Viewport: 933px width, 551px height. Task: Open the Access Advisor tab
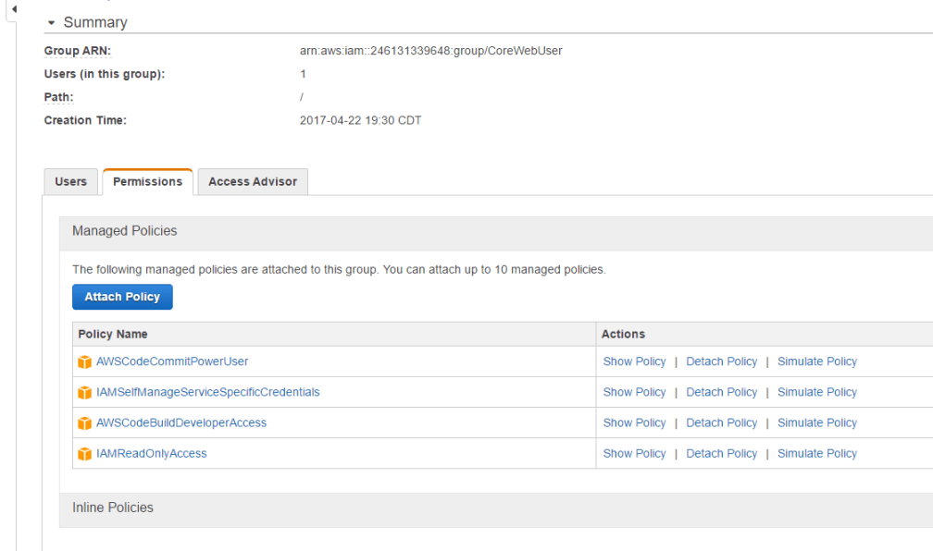click(x=252, y=181)
